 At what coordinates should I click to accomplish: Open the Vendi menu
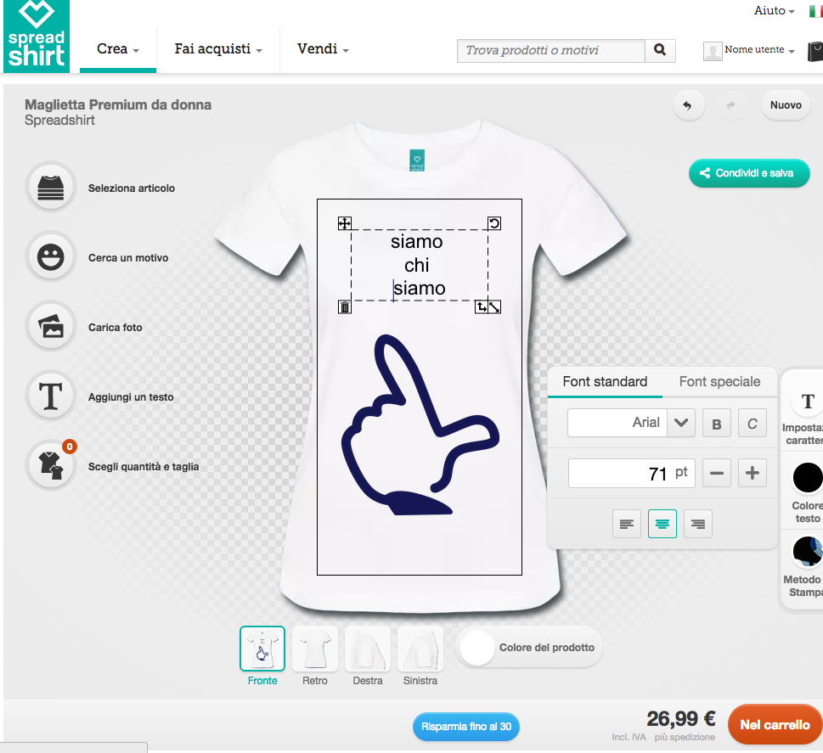[323, 49]
